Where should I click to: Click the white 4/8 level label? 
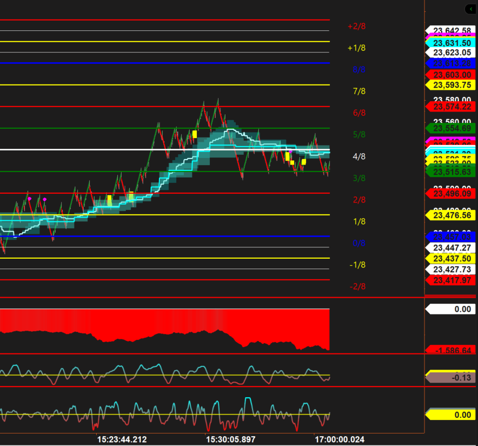click(359, 156)
